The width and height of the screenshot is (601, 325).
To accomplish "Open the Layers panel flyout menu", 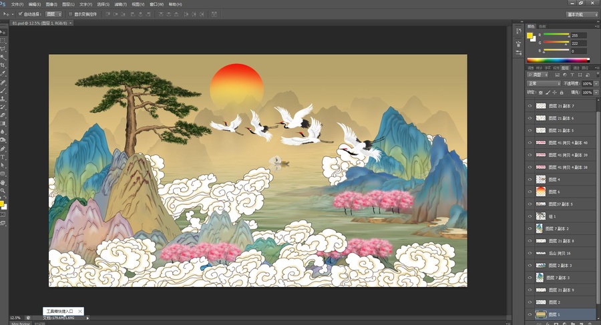I will [598, 68].
